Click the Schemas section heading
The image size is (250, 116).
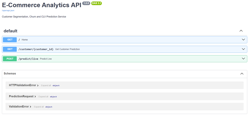[x=10, y=74]
